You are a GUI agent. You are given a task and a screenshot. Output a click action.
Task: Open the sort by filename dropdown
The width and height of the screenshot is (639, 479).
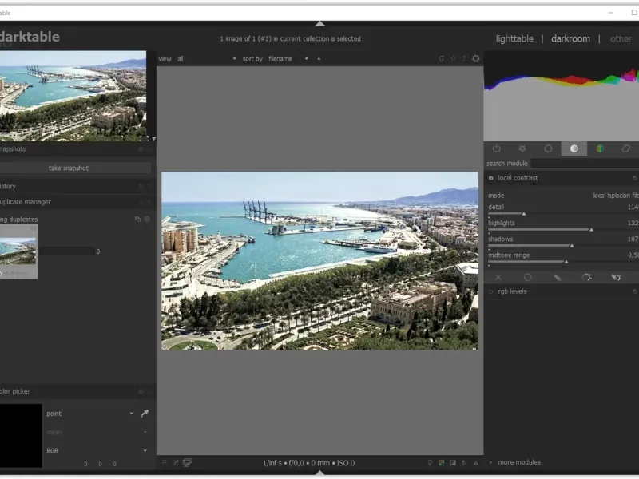(x=288, y=58)
